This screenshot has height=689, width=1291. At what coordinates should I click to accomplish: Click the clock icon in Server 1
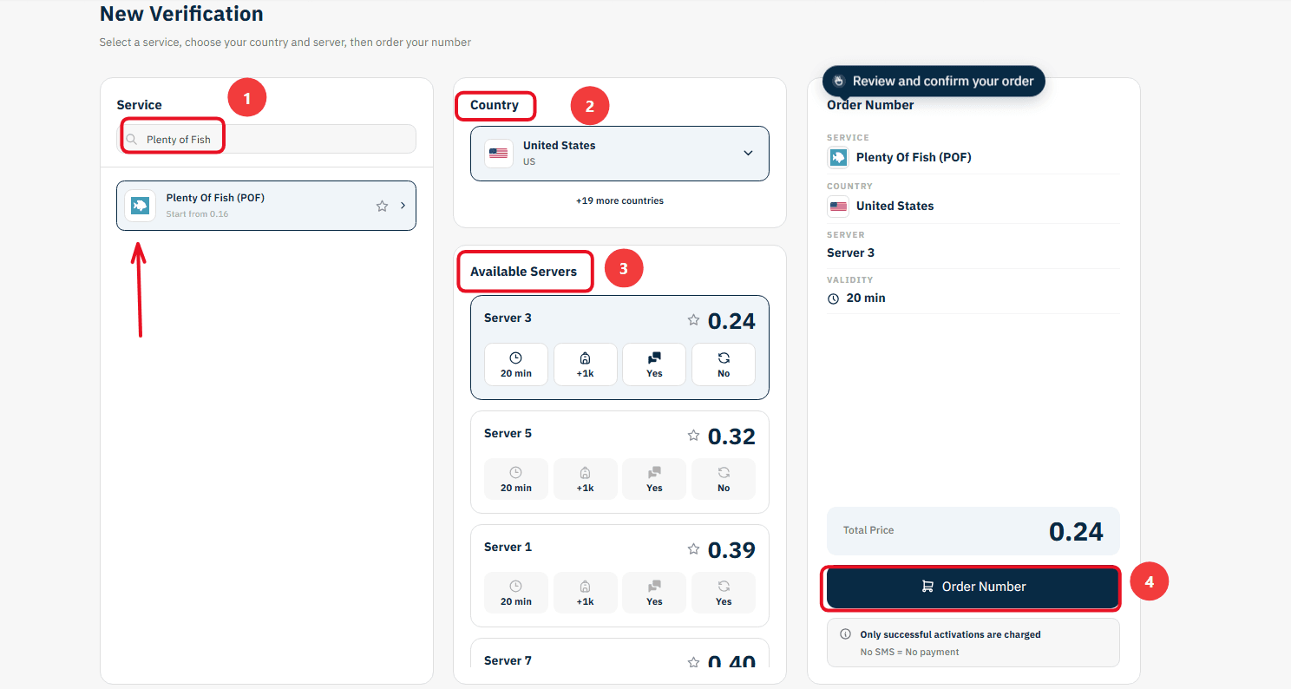coord(515,587)
